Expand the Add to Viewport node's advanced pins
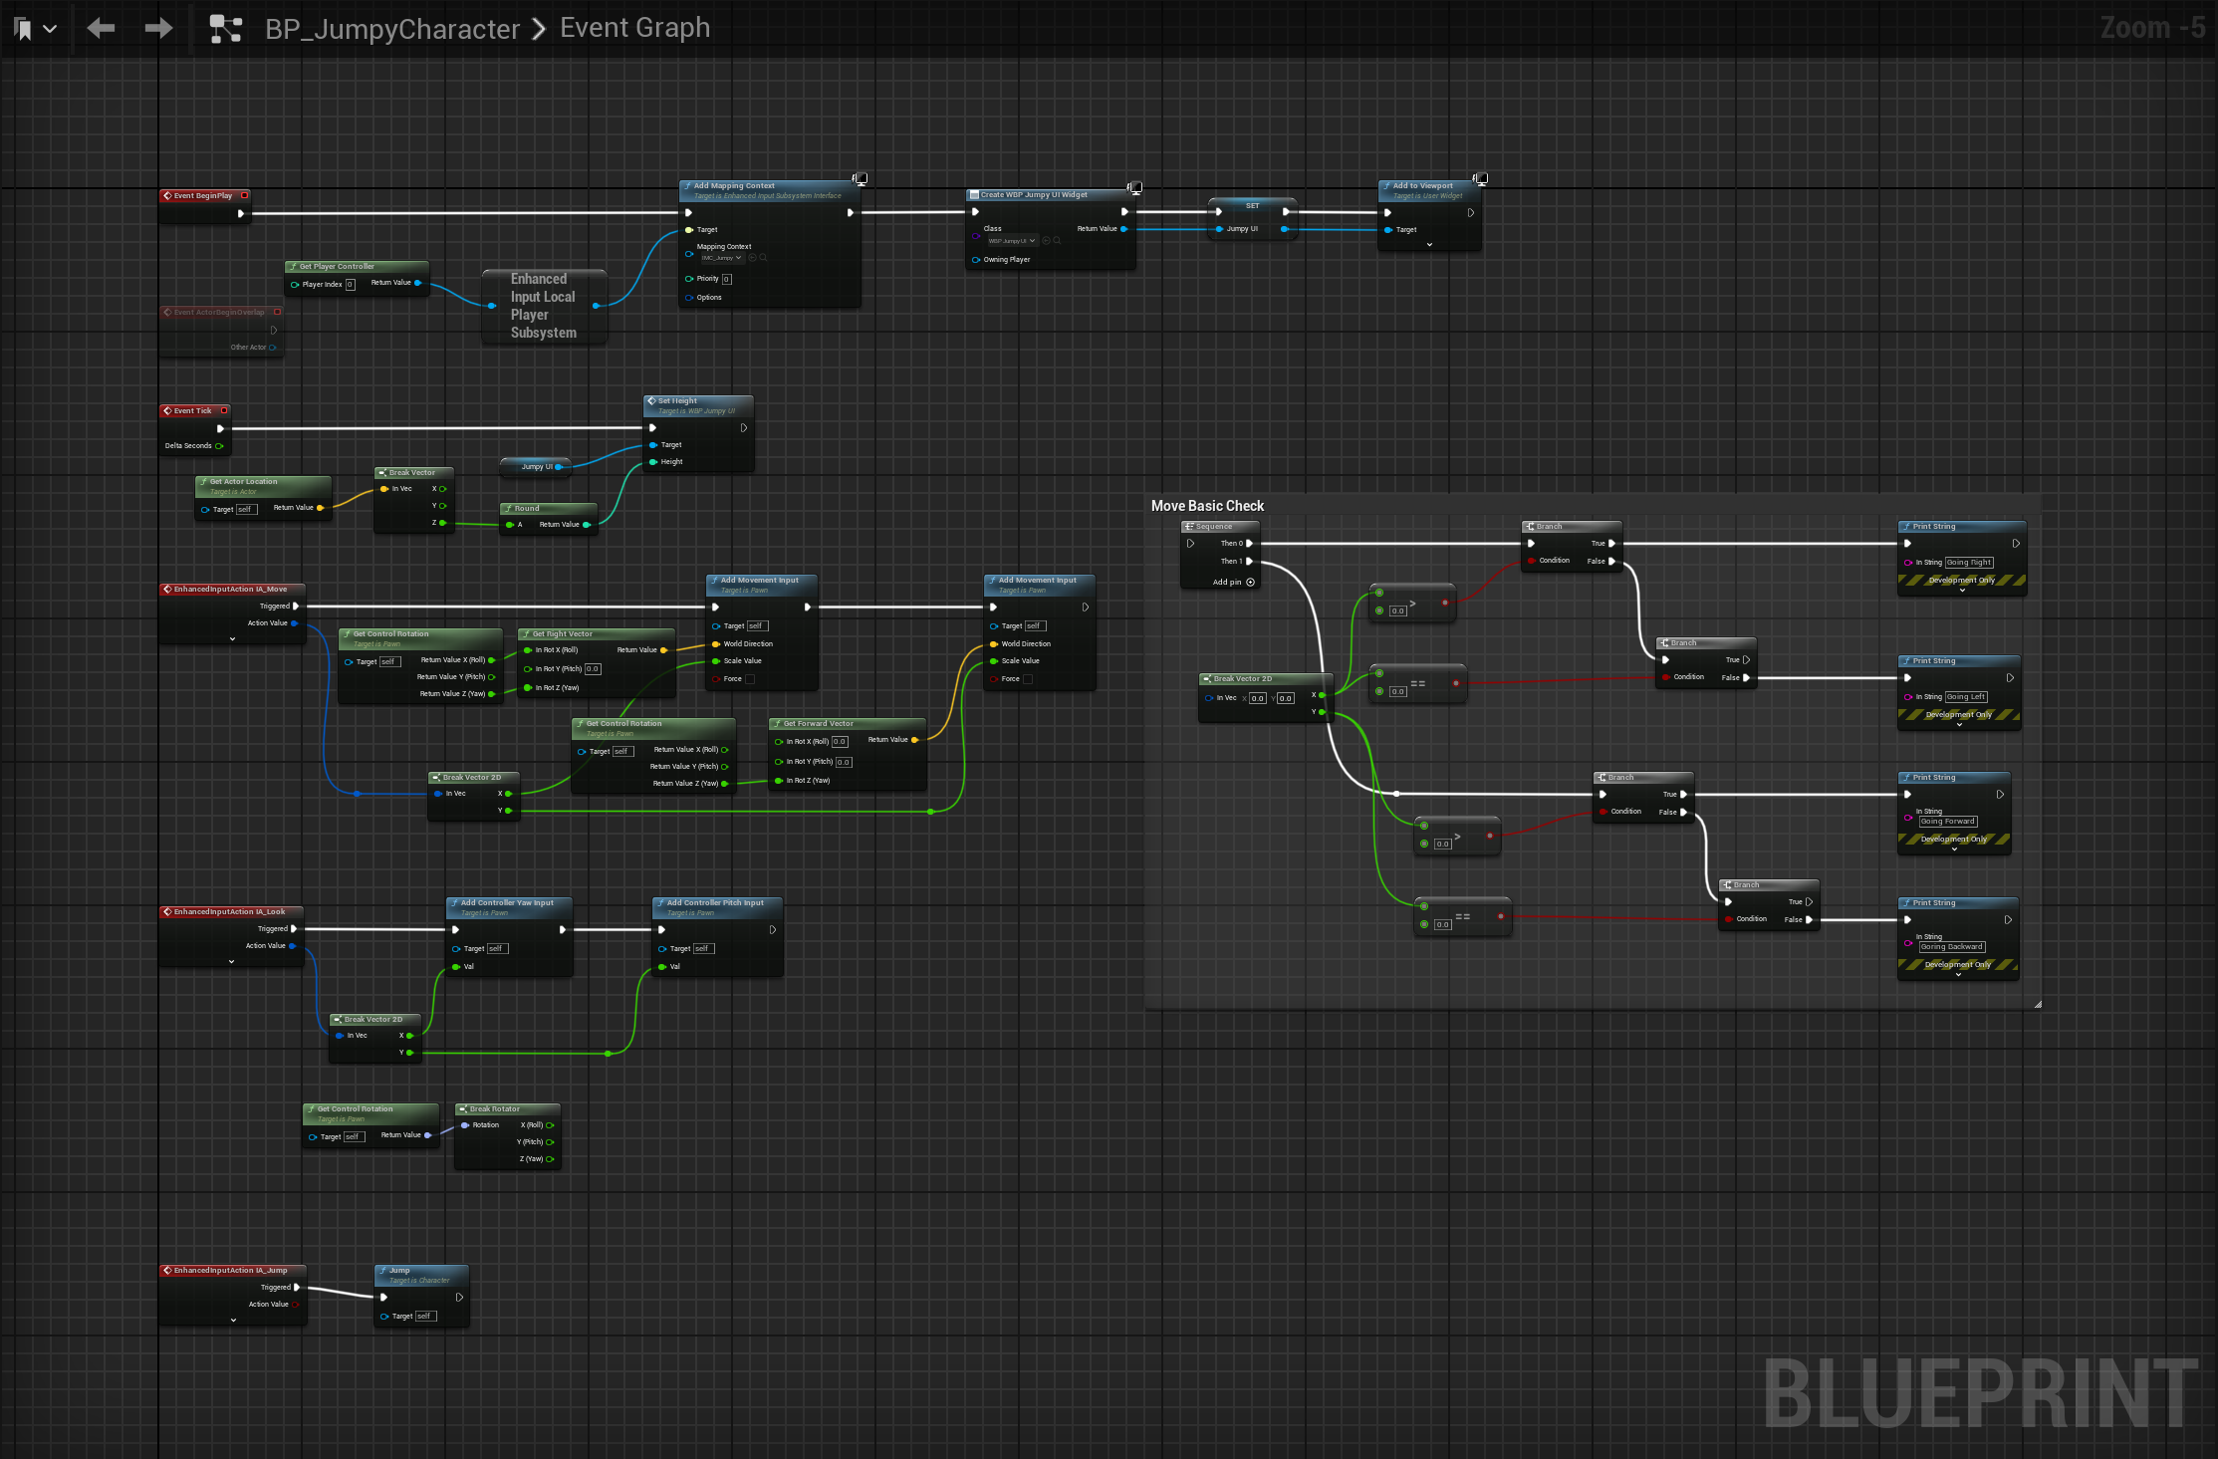 pyautogui.click(x=1429, y=245)
